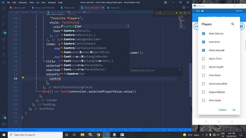Check Trent Boult checkbox
Image resolution: width=246 pixels, height=138 pixels.
point(203,75)
